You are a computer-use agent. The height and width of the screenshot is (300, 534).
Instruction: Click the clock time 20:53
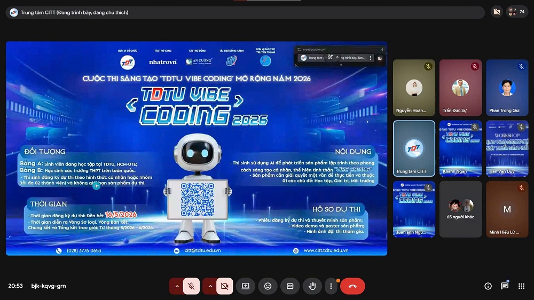pyautogui.click(x=15, y=286)
